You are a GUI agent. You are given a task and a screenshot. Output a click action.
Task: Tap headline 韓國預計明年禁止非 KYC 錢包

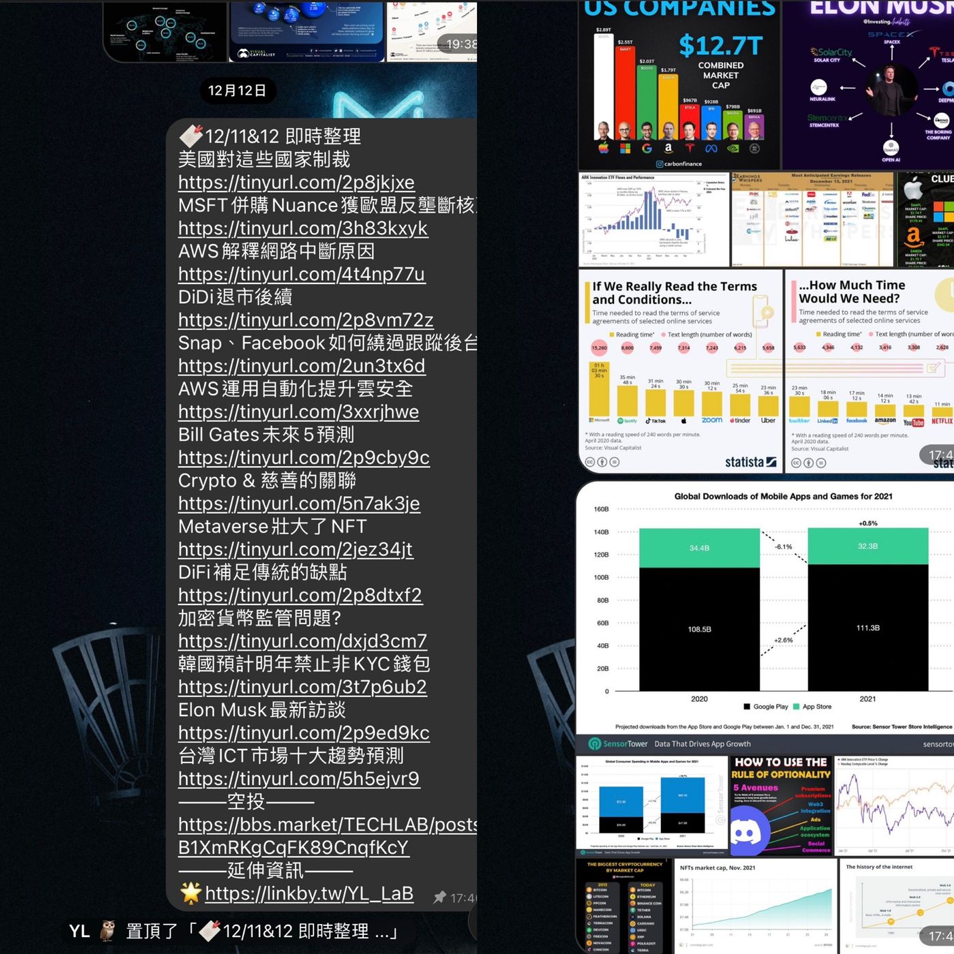[x=304, y=664]
